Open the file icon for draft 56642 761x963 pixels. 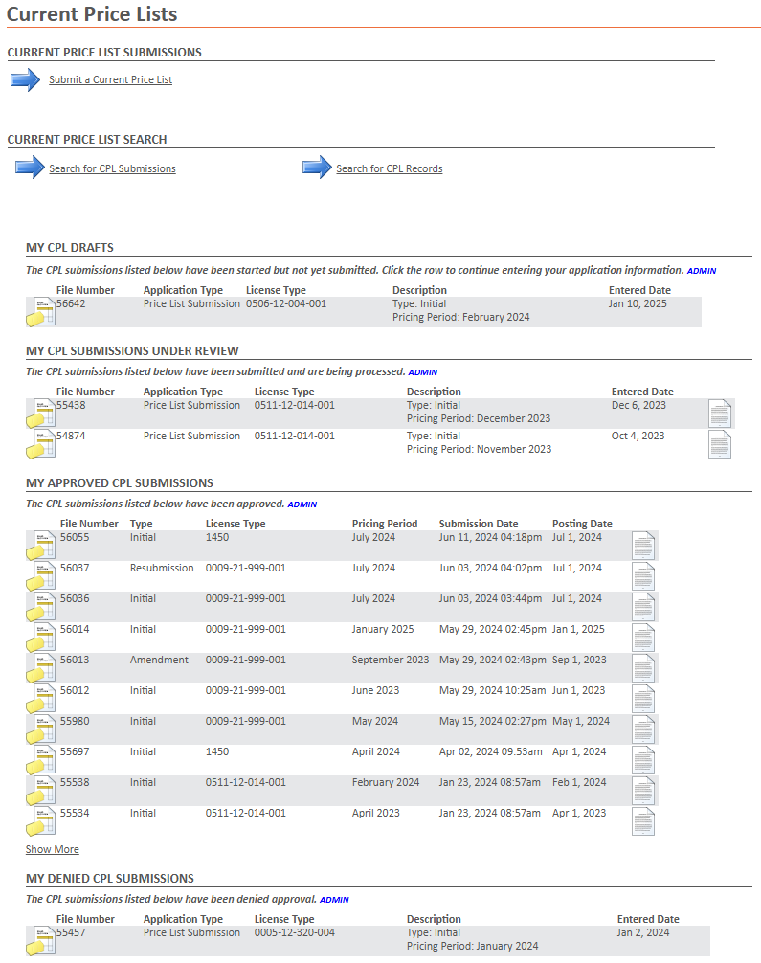40,312
